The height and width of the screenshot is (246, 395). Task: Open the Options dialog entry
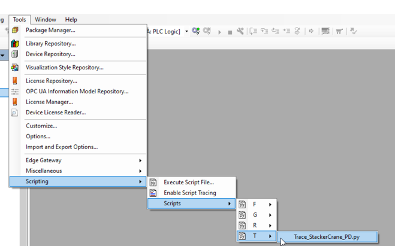38,136
